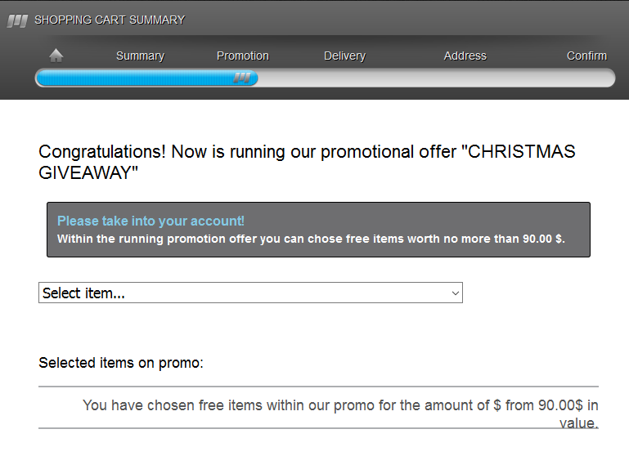Click the shopping cart logo icon
629x465 pixels.
click(x=18, y=20)
